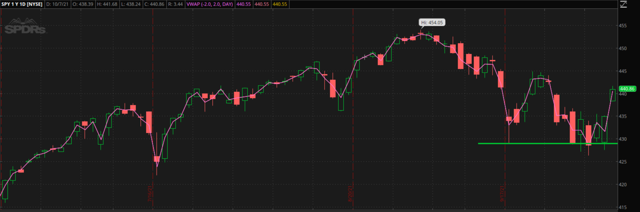Click the 415 price axis label
Screen dimensions: 640x212
pos(623,207)
